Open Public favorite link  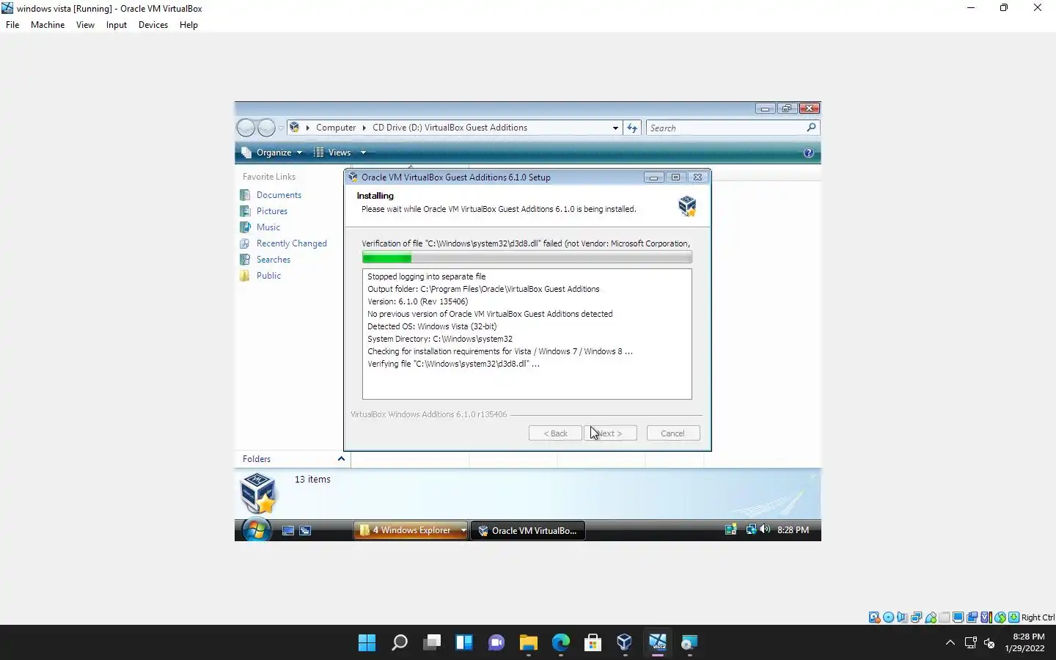269,276
